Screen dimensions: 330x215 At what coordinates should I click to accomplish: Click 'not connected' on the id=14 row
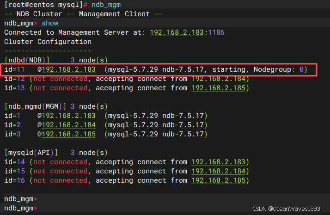[x=61, y=162]
